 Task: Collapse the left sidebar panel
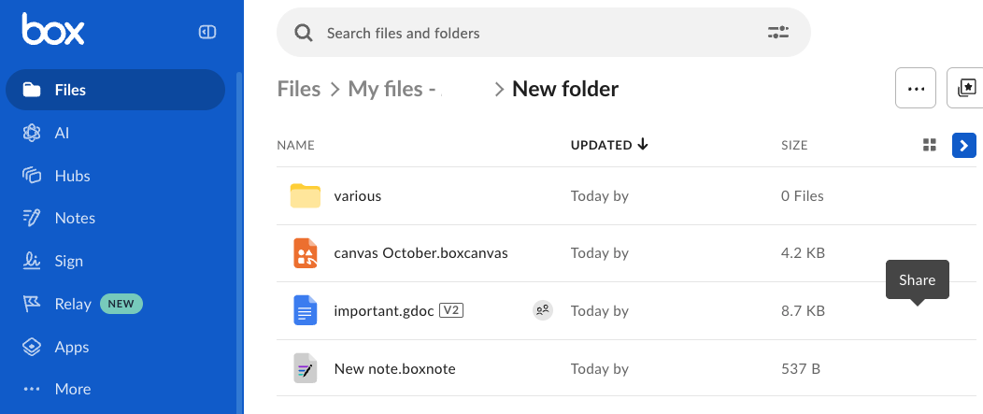[x=207, y=33]
